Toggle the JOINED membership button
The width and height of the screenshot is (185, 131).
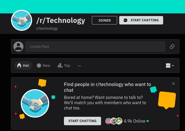click(104, 20)
